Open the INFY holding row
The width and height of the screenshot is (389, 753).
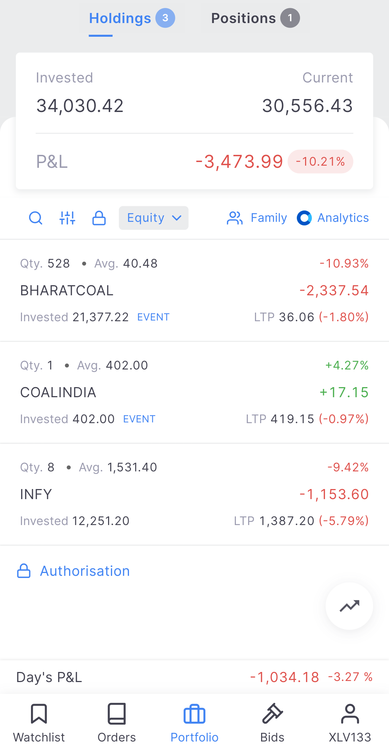pyautogui.click(x=194, y=494)
